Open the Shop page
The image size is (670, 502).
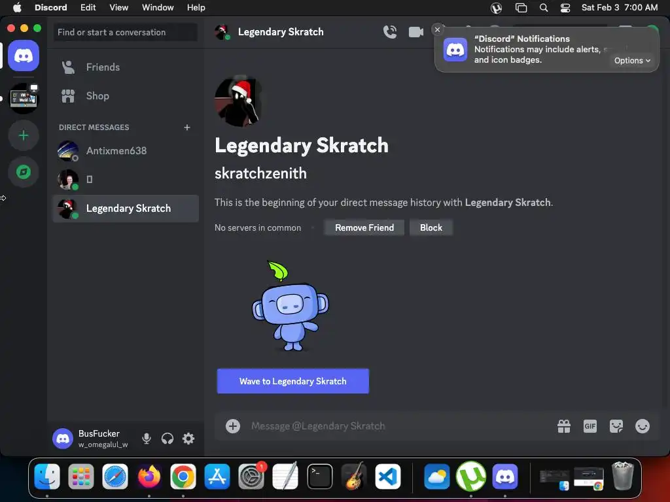126,96
